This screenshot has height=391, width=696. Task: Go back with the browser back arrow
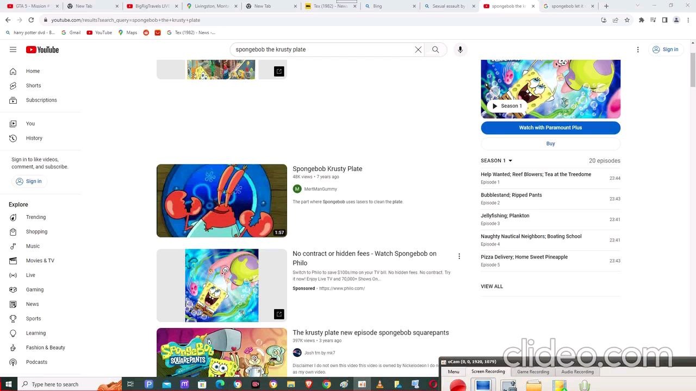[x=8, y=20]
